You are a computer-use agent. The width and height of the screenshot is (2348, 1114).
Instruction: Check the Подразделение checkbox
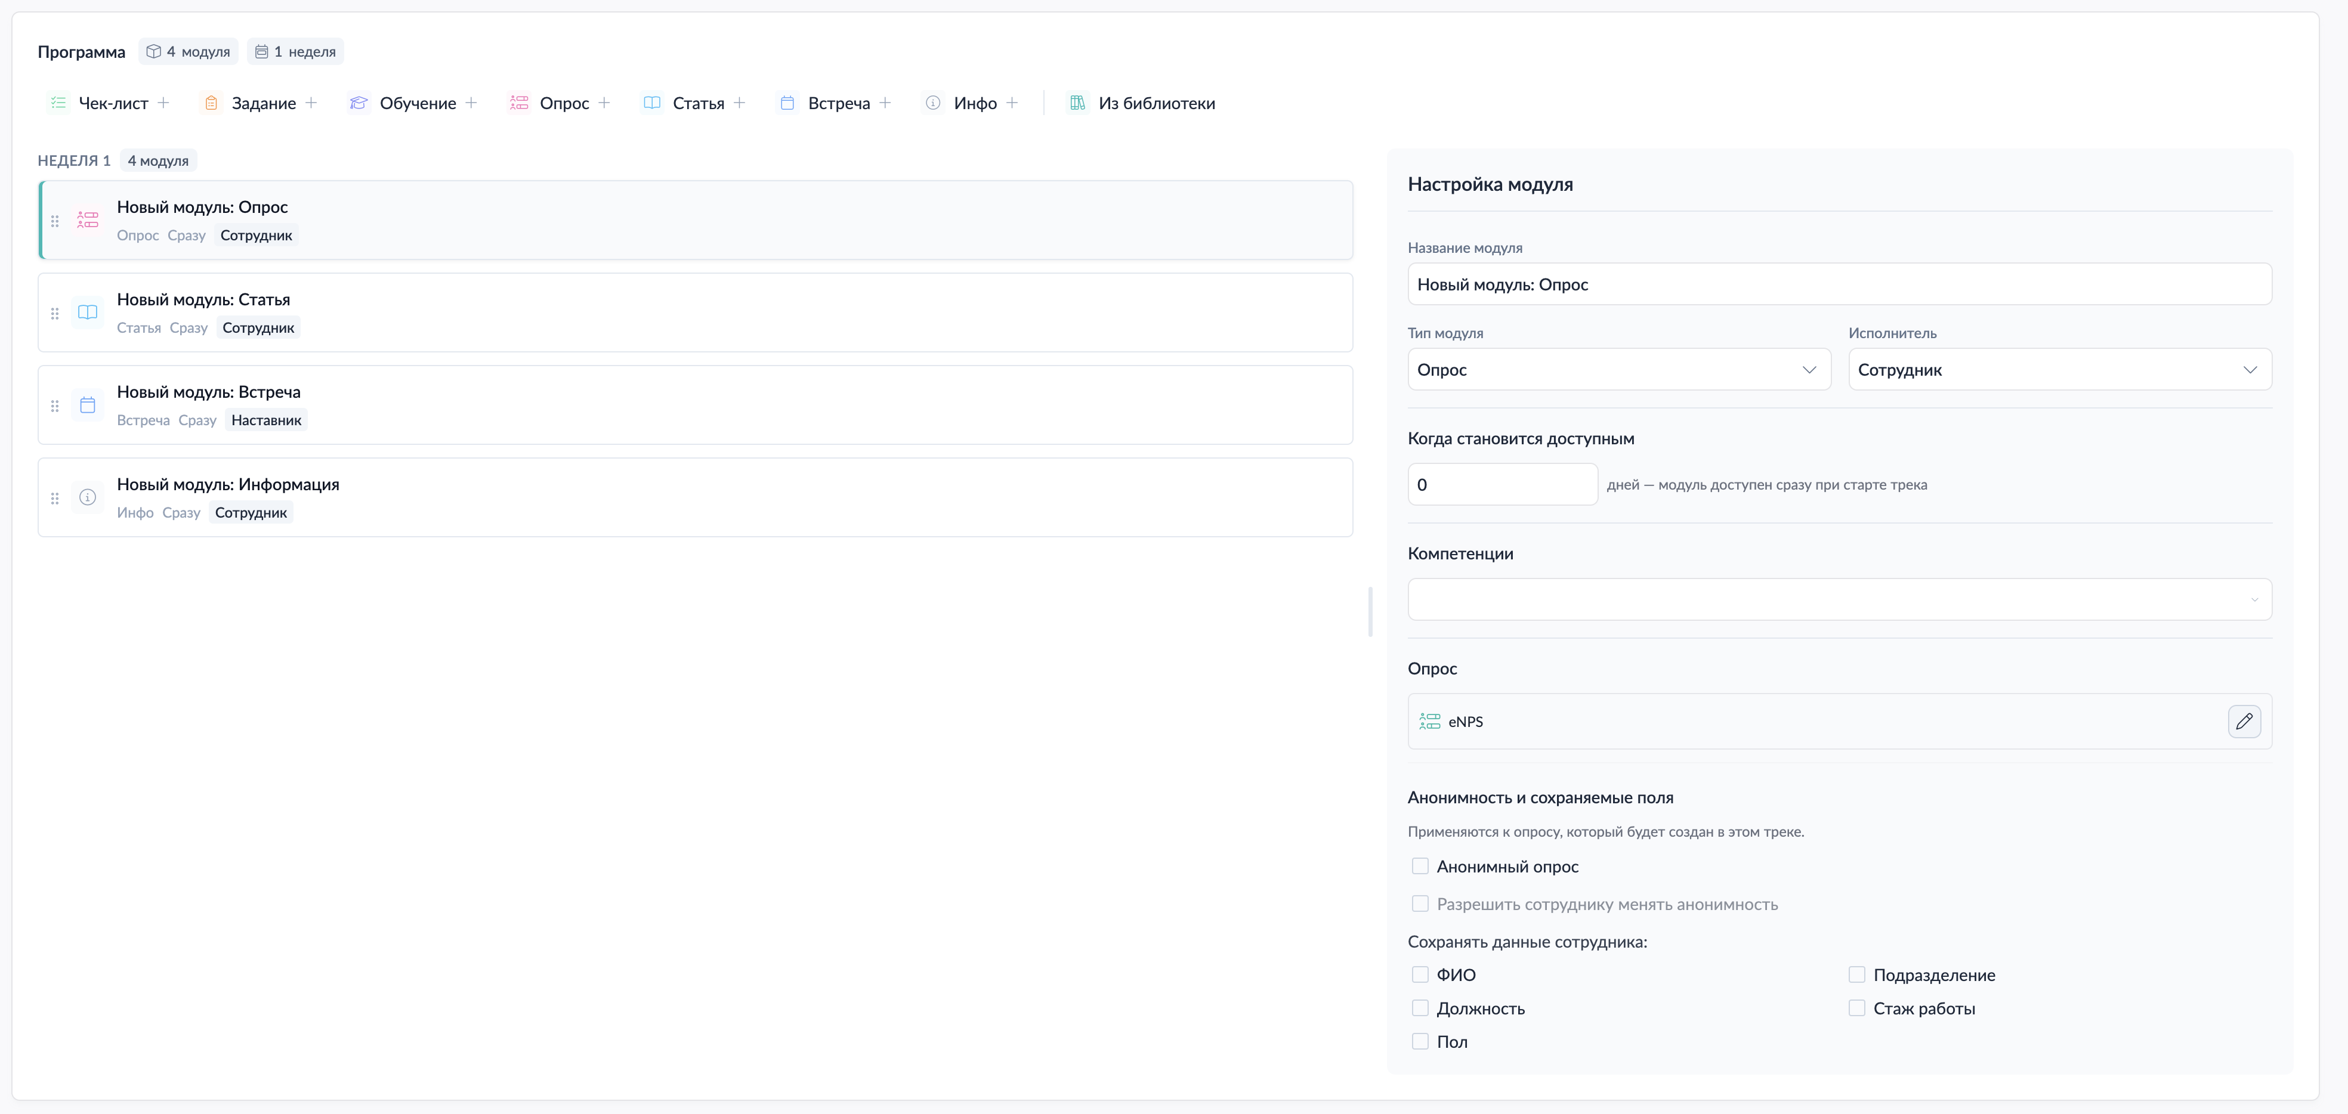click(1856, 974)
